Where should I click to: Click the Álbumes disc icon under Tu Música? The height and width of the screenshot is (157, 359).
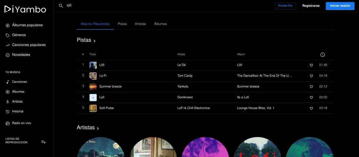point(8,92)
